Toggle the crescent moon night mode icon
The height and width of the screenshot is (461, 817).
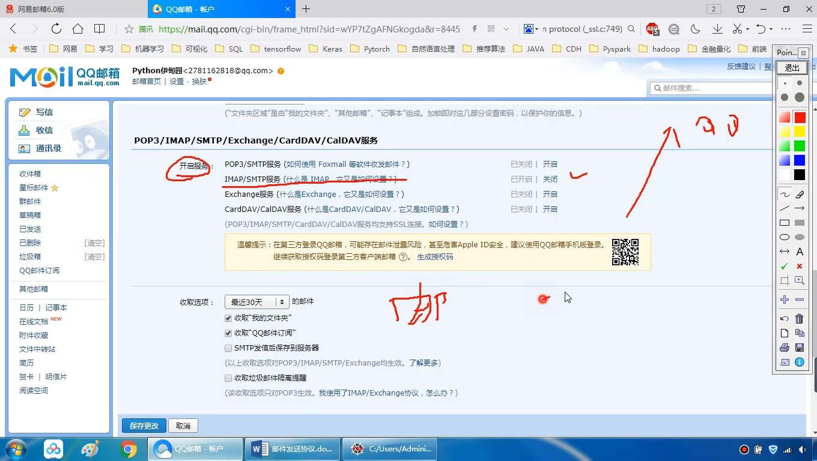[x=696, y=29]
